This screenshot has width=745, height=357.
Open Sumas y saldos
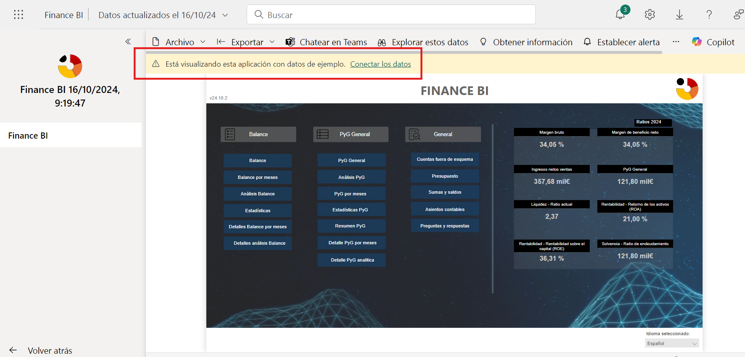tap(445, 192)
